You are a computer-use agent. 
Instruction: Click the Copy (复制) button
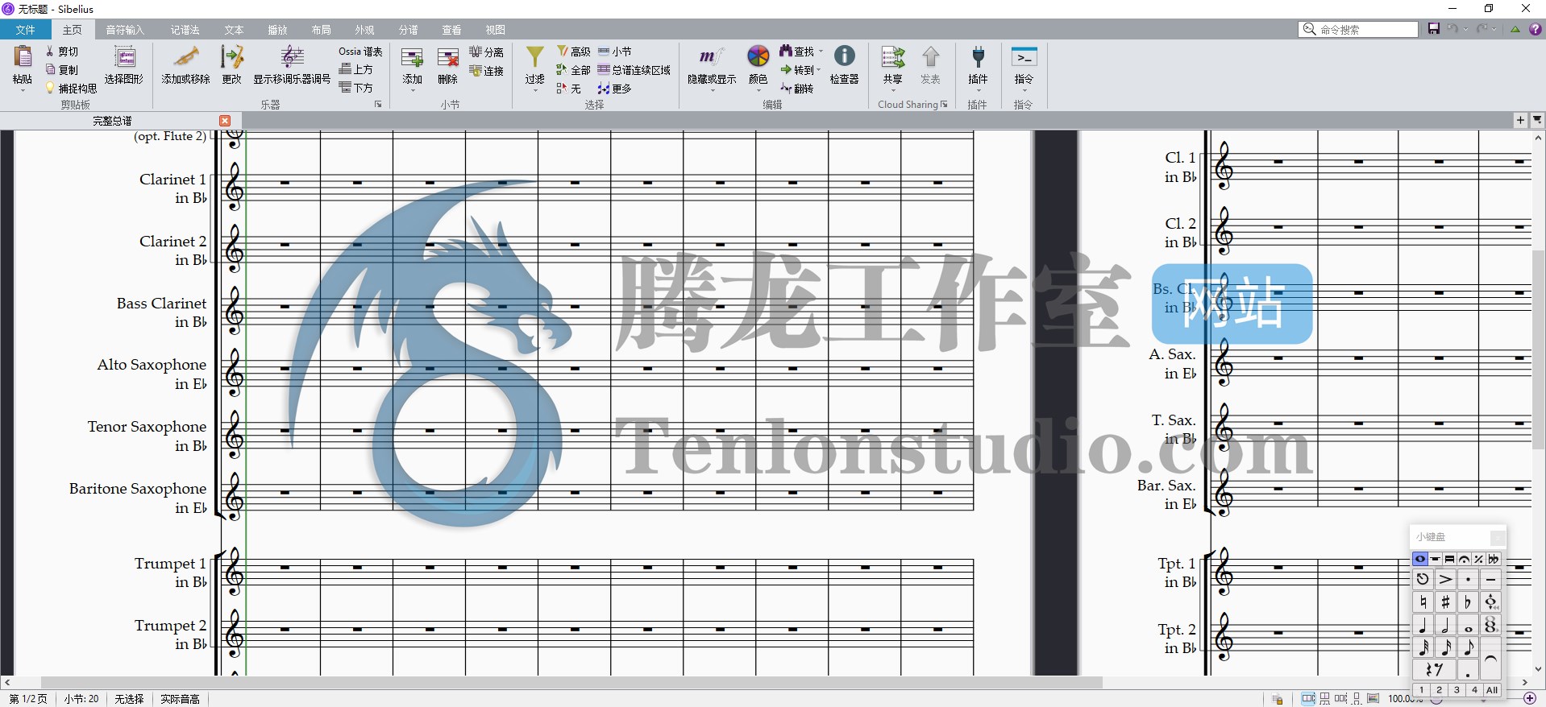[x=62, y=70]
